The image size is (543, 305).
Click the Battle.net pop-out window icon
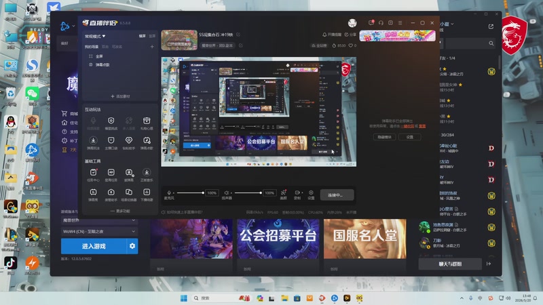tap(491, 26)
